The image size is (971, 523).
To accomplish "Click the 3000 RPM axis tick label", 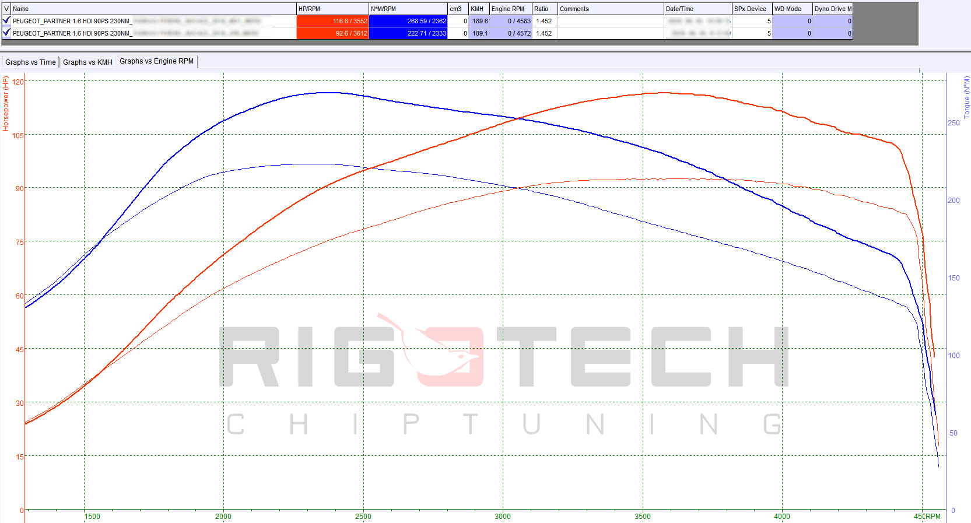I will [x=503, y=516].
